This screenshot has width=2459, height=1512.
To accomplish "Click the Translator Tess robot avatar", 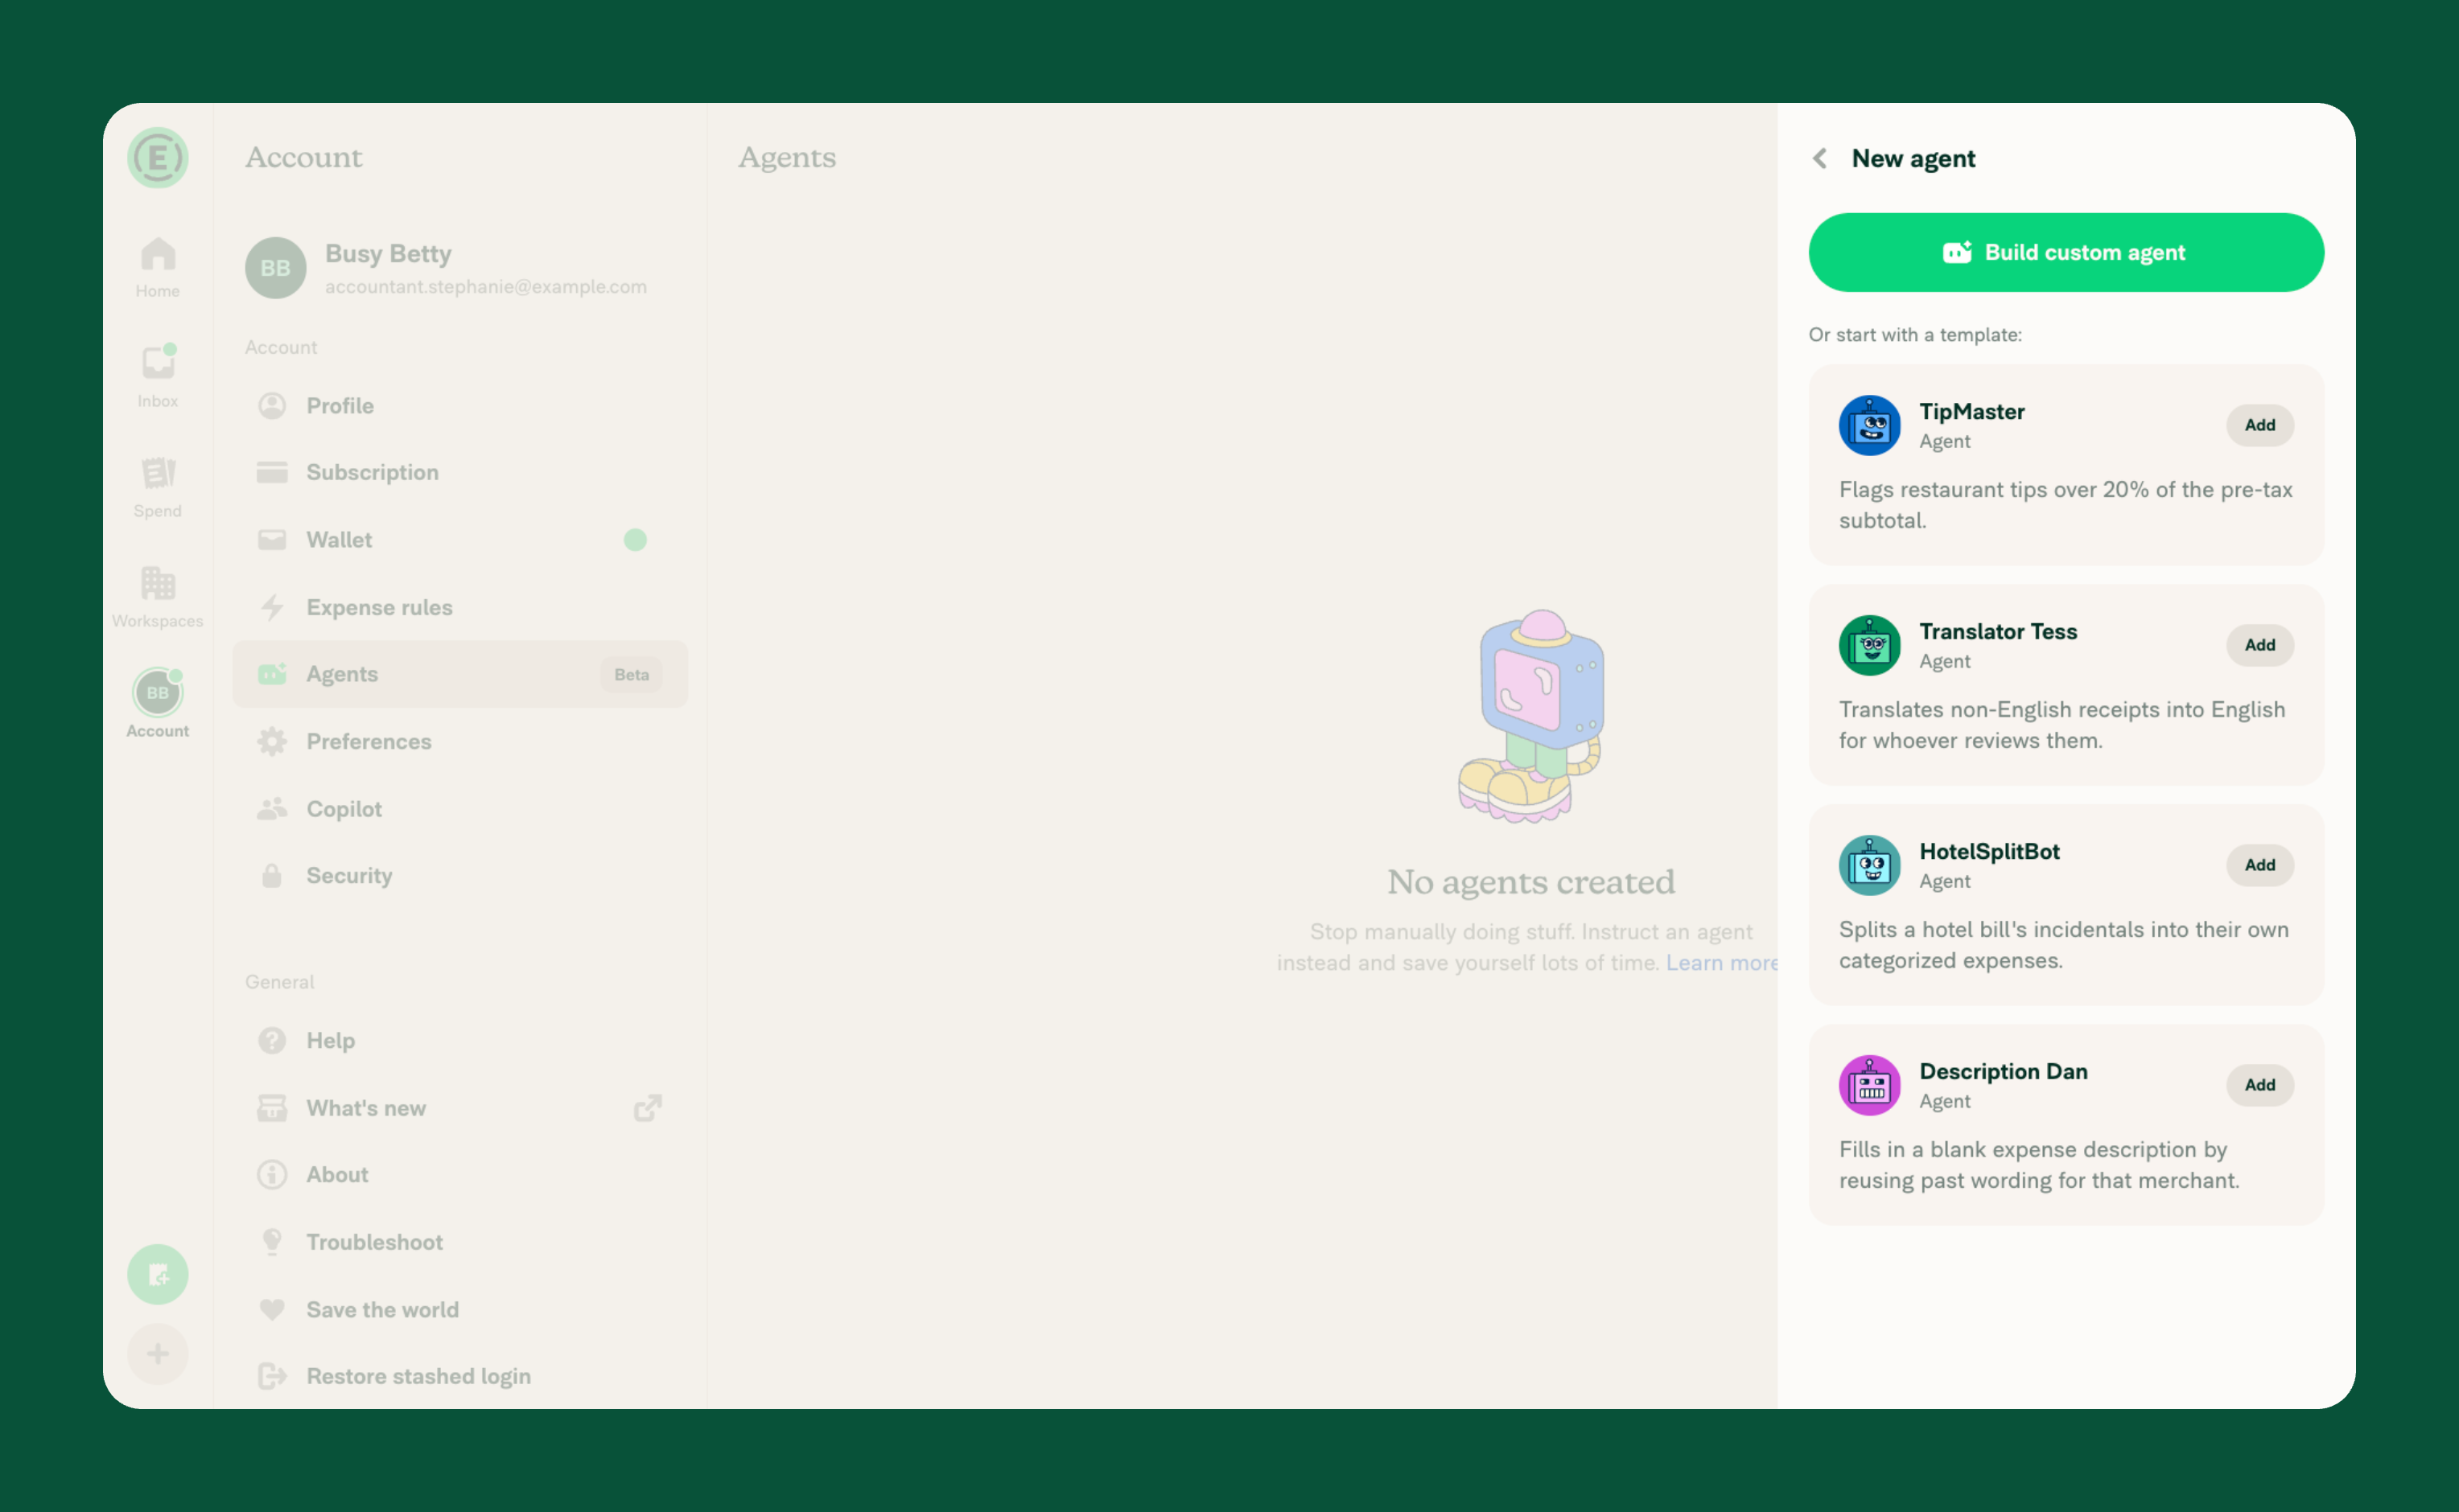I will [x=1868, y=645].
